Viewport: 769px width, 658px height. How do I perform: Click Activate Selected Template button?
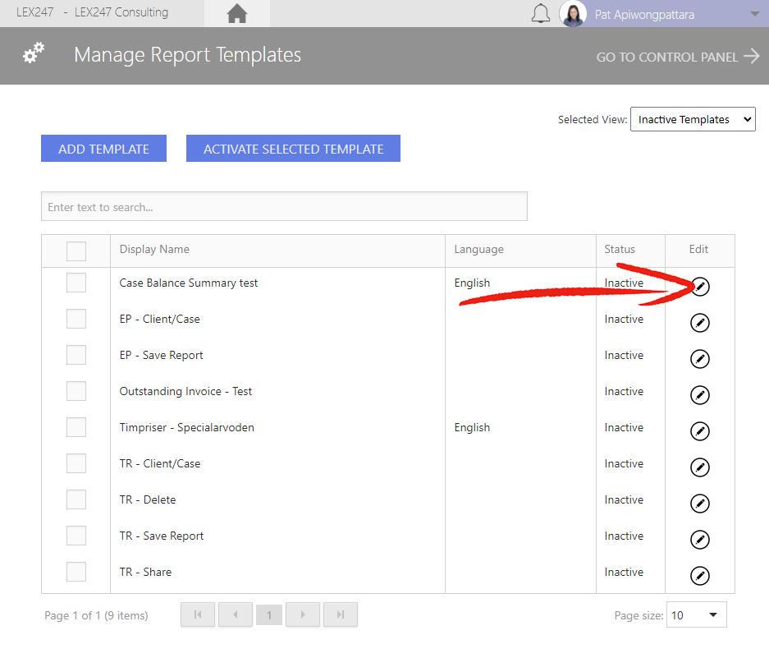tap(293, 149)
